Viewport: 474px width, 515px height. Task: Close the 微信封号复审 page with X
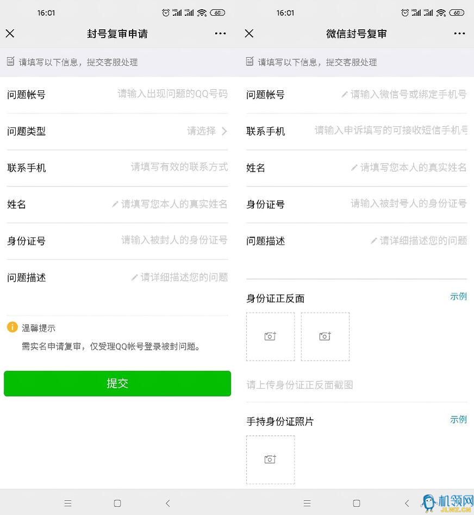coord(249,33)
